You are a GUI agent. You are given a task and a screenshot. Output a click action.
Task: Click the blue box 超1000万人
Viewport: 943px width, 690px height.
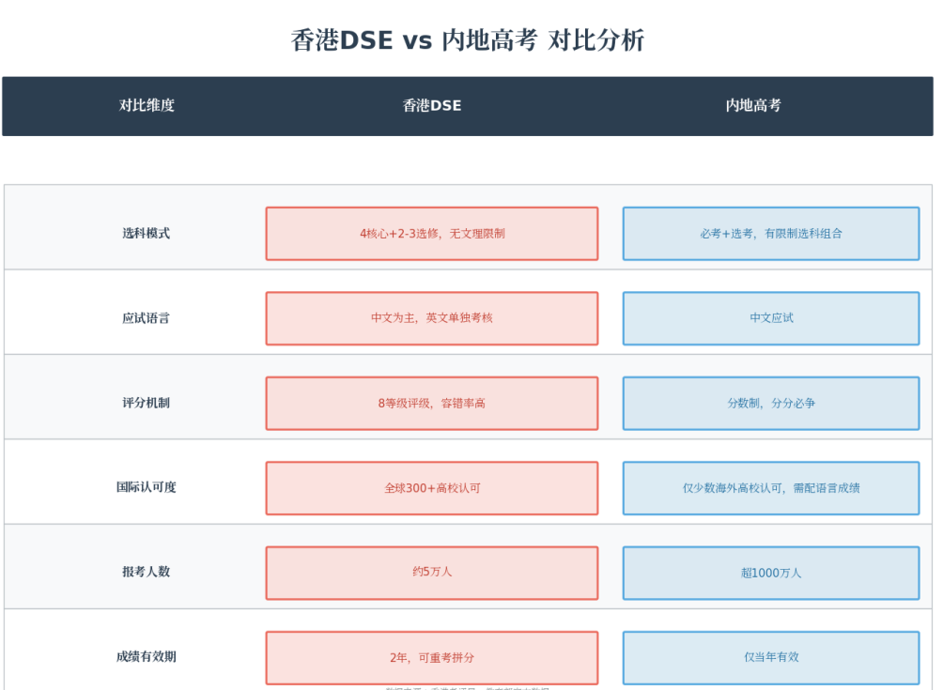click(x=771, y=573)
